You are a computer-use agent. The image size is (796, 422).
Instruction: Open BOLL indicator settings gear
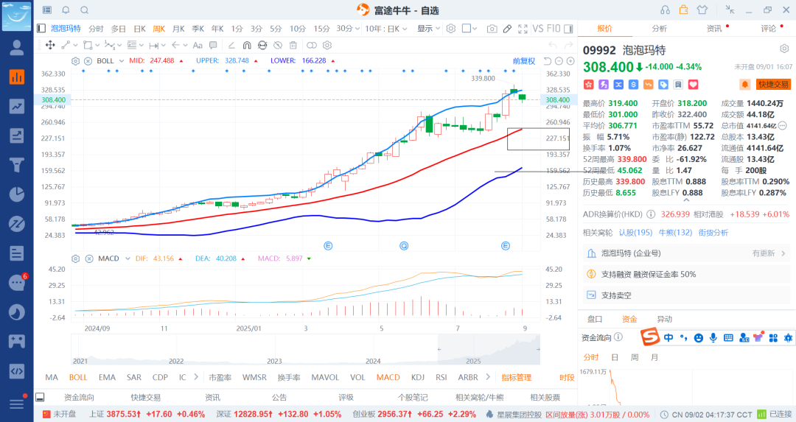(x=76, y=61)
